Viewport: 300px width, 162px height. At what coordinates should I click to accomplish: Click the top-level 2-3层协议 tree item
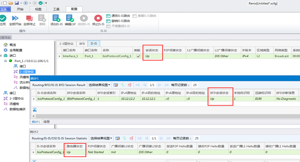click(17, 98)
